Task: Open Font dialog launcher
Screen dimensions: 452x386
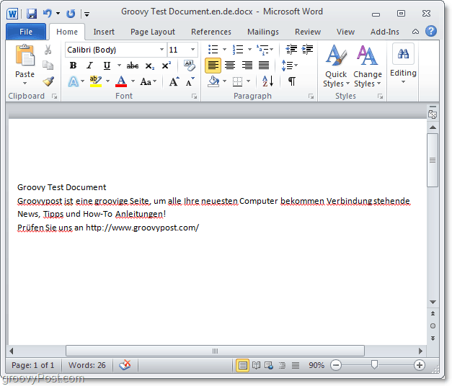Action: coord(195,96)
